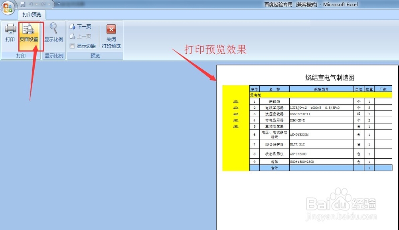Toggle the 显示边距 checkbox
399x230 pixels.
[72, 46]
